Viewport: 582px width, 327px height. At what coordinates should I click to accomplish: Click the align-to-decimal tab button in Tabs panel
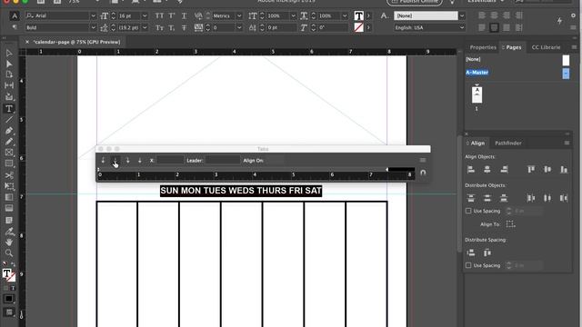[x=139, y=160]
